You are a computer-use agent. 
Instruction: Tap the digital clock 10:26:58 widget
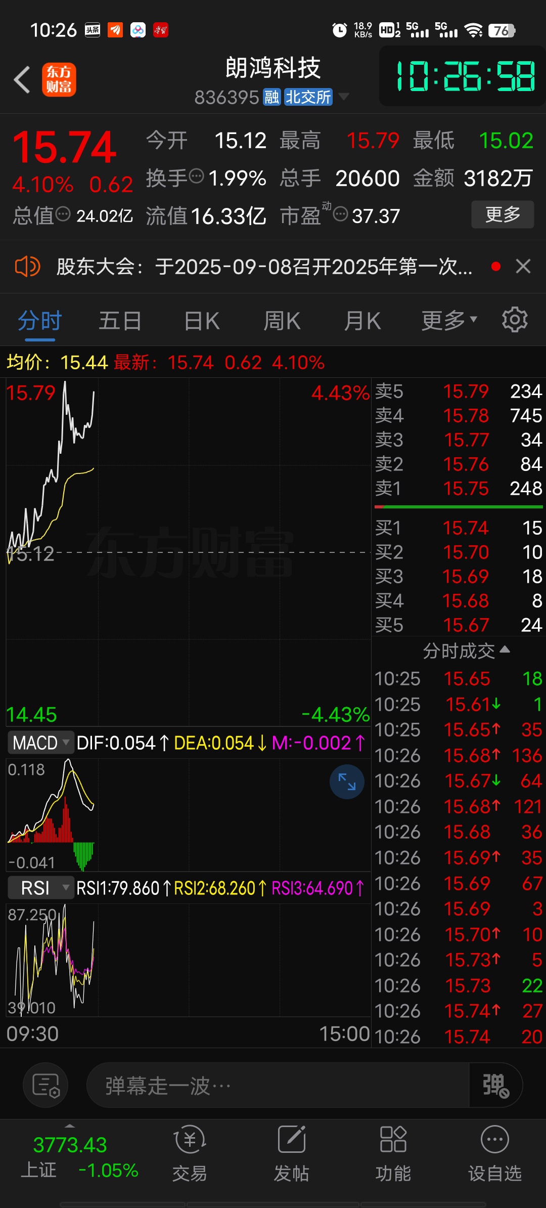tap(463, 76)
